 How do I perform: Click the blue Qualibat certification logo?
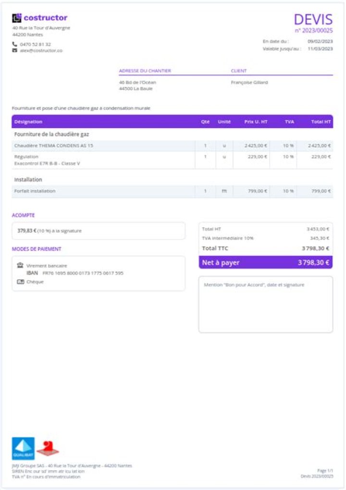(x=23, y=448)
